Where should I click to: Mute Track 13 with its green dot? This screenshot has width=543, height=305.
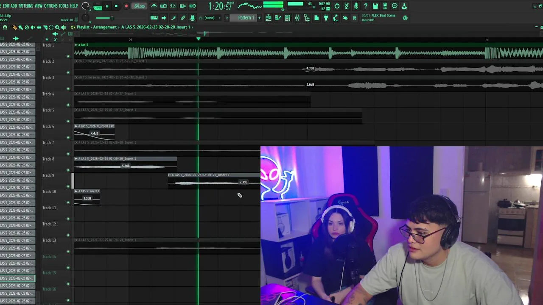pyautogui.click(x=68, y=252)
